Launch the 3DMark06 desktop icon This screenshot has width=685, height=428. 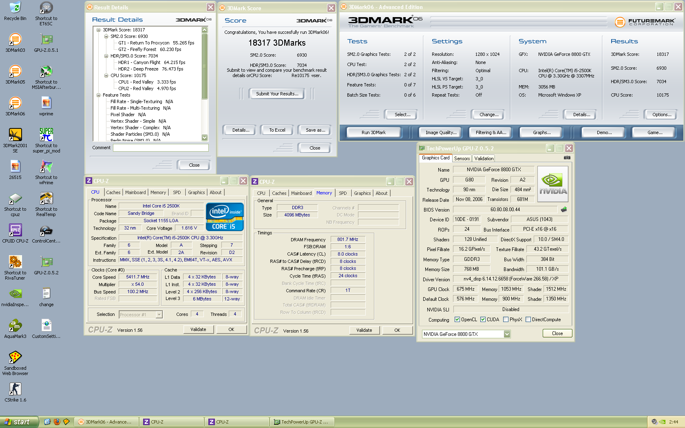[15, 106]
